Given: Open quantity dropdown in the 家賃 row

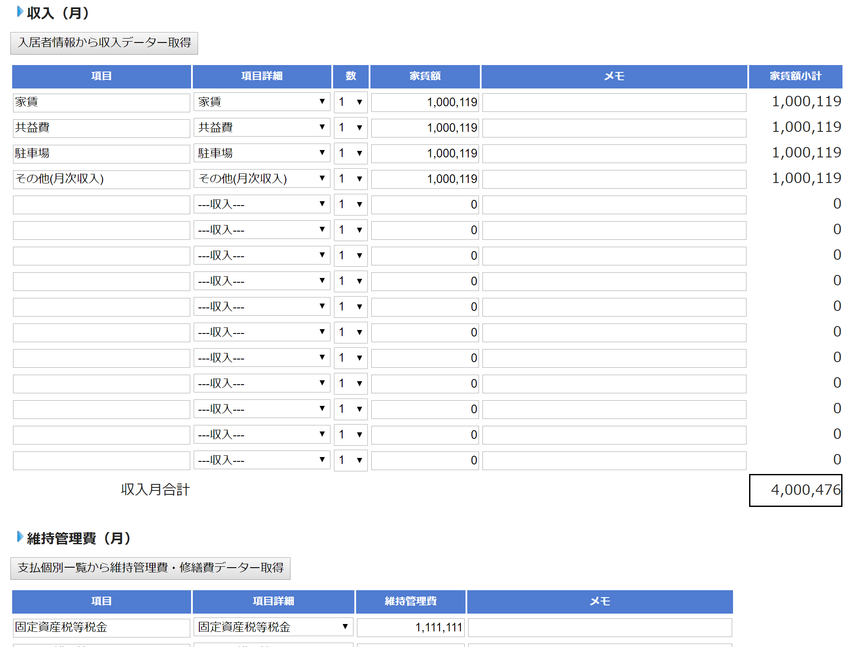Looking at the screenshot, I should point(350,102).
